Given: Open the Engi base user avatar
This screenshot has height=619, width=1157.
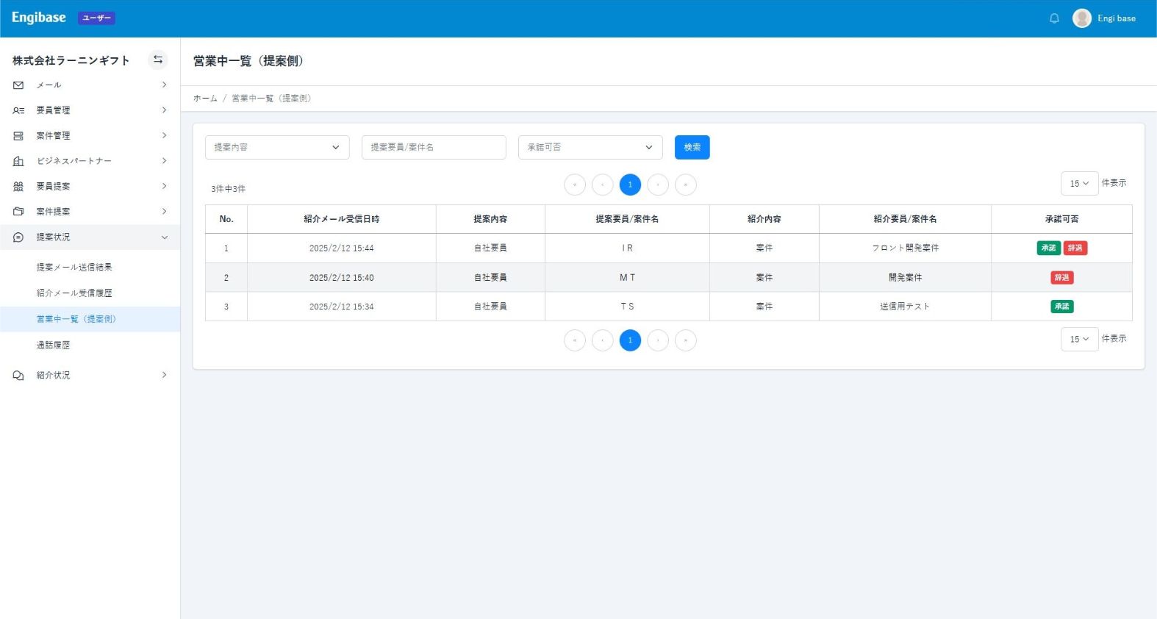Looking at the screenshot, I should pos(1081,18).
